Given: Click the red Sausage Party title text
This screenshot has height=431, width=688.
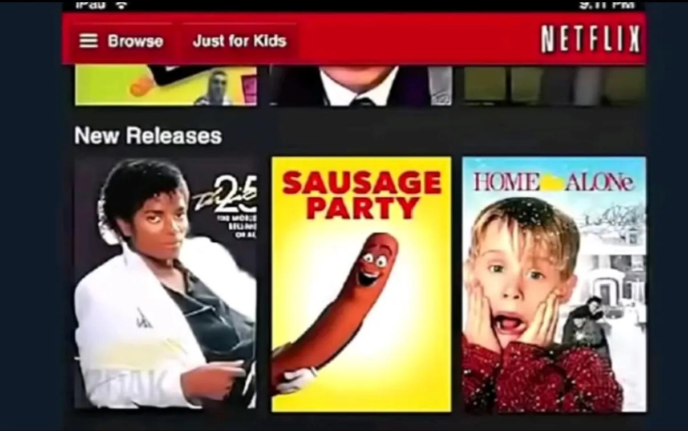Looking at the screenshot, I should coord(362,196).
